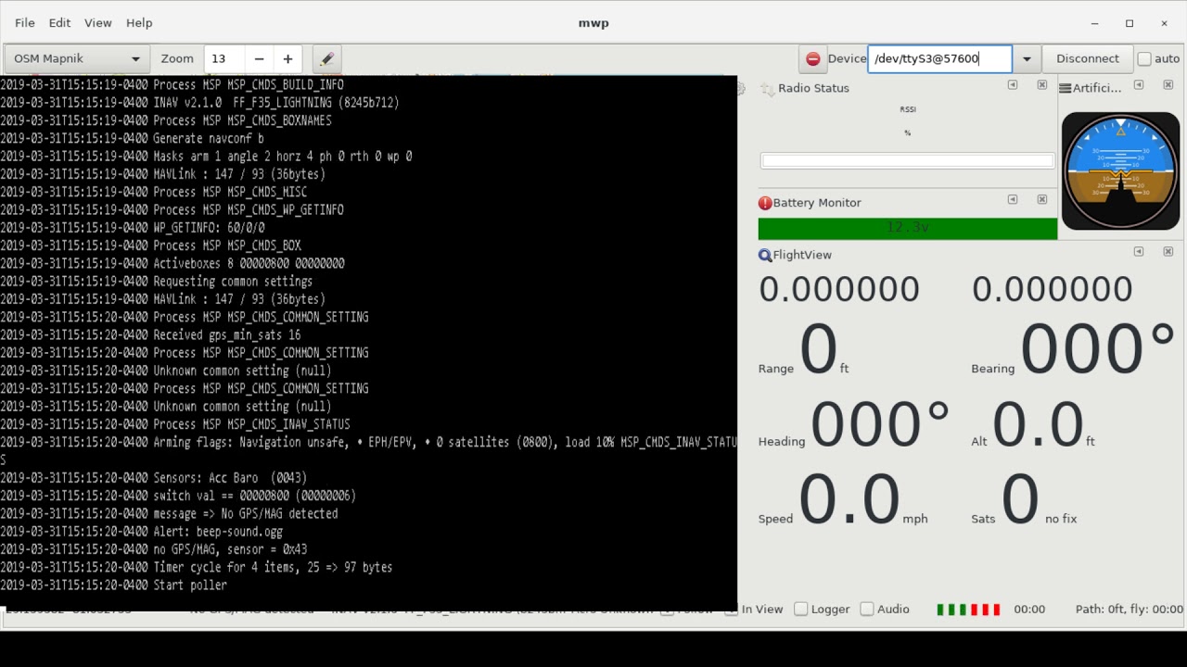Expand the serial device dropdown arrow
The image size is (1187, 667).
pos(1026,58)
